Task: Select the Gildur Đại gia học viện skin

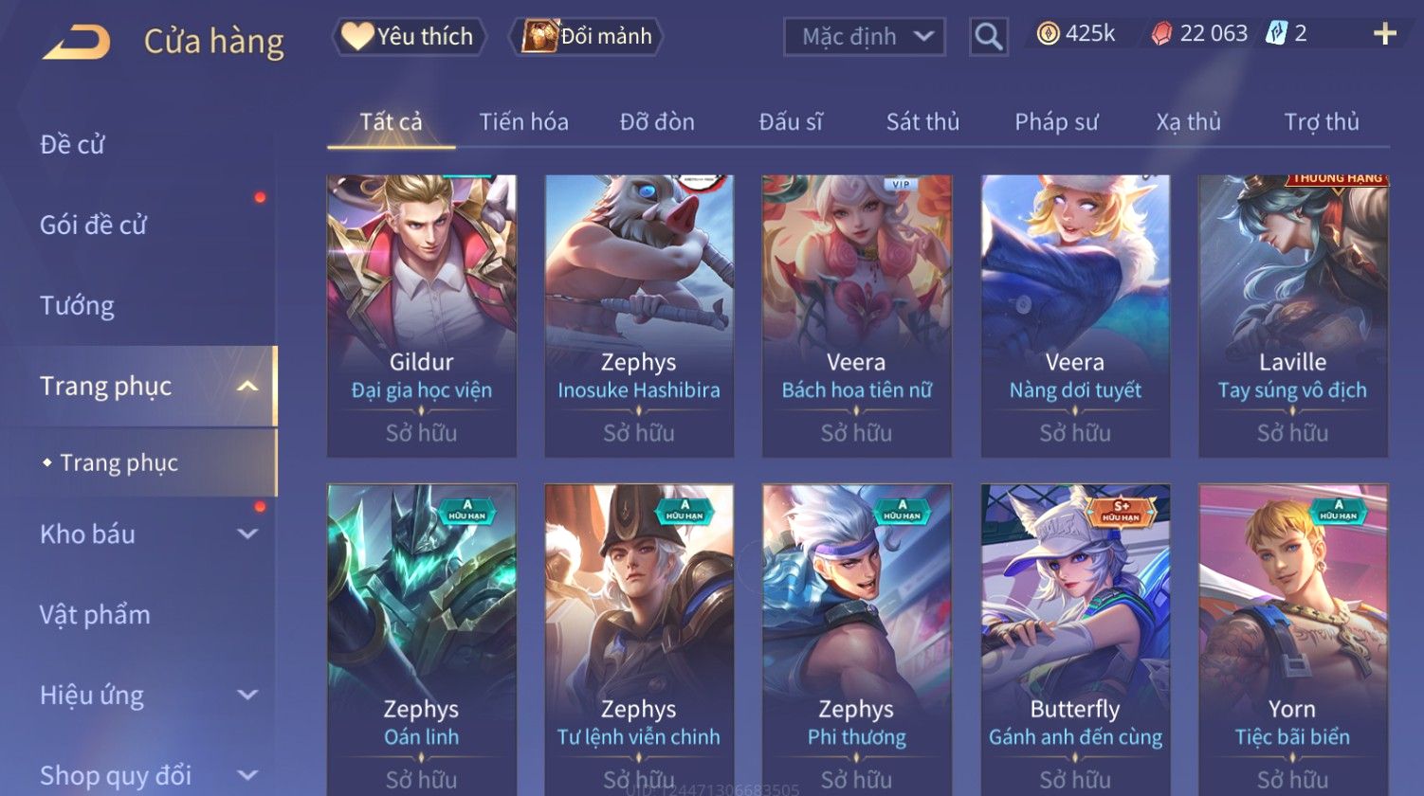Action: click(421, 316)
